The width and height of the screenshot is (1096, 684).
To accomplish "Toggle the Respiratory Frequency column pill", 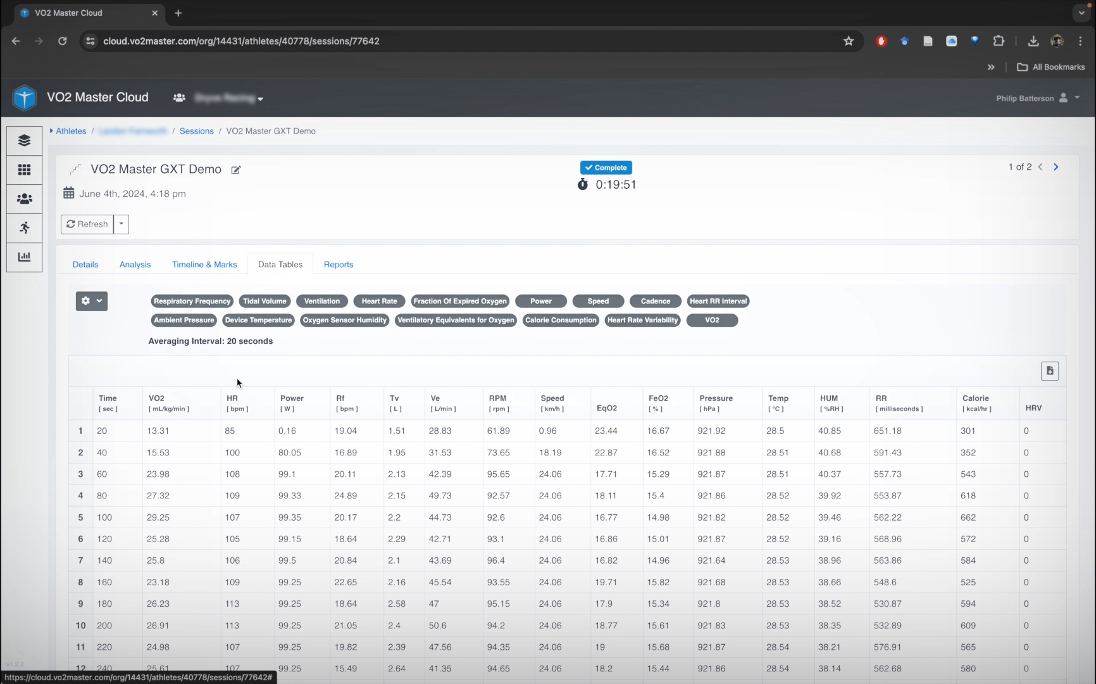I will click(x=192, y=301).
